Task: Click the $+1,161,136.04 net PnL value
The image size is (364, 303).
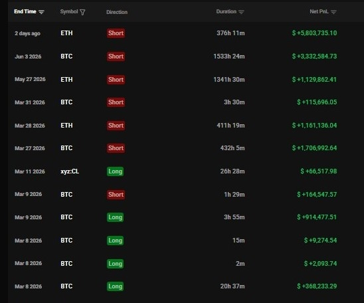Action: pyautogui.click(x=314, y=126)
